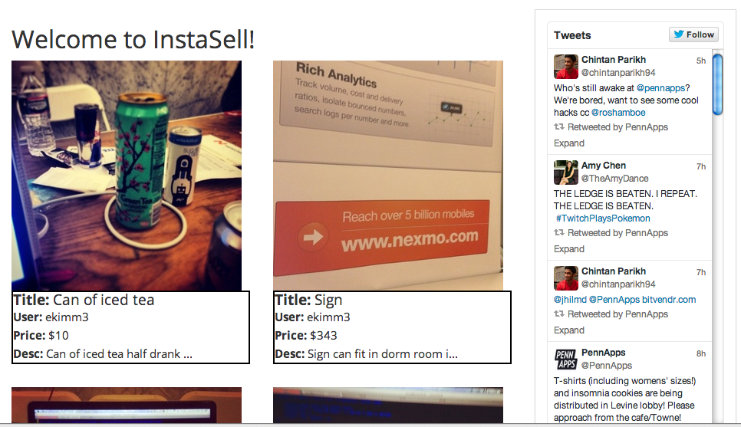Open the #TwitchPlaysPokemon hashtag link
Viewport: 741px width, 427px height.
pyautogui.click(x=603, y=218)
